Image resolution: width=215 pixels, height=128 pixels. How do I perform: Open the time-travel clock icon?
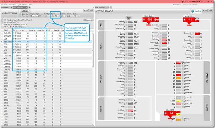(x=183, y=2)
